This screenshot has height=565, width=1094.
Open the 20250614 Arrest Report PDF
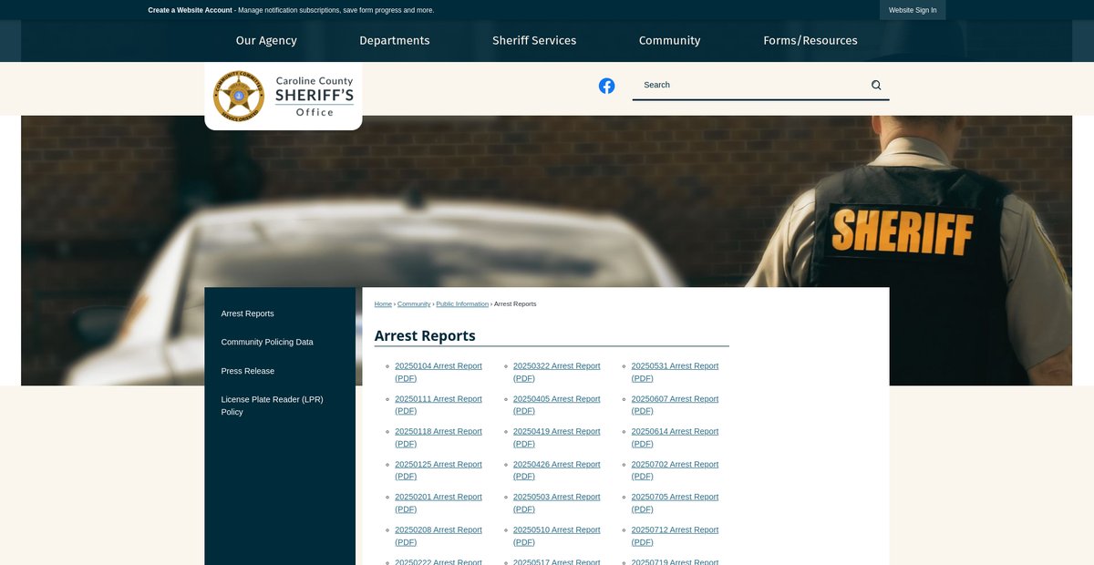(x=676, y=437)
